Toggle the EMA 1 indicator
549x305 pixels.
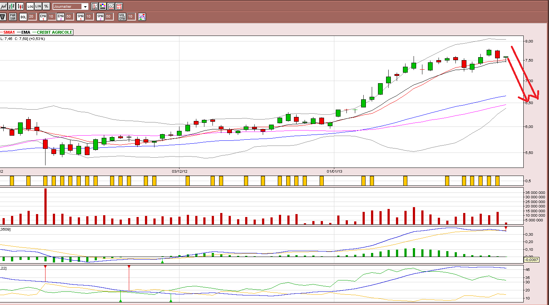(x=43, y=17)
